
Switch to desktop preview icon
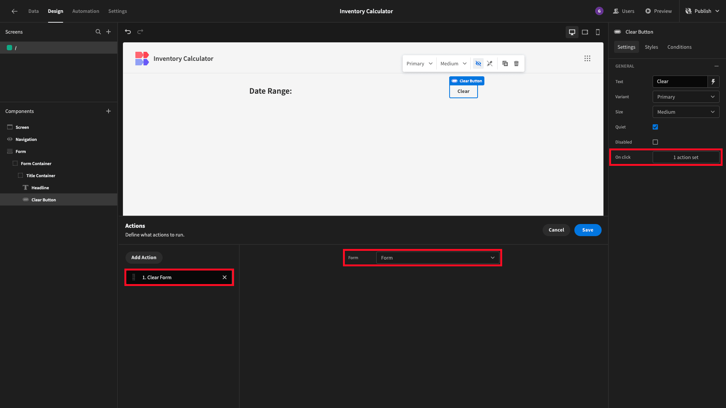tap(572, 32)
